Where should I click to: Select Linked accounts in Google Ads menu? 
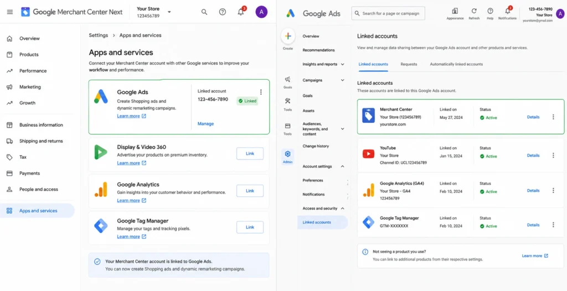(323, 222)
